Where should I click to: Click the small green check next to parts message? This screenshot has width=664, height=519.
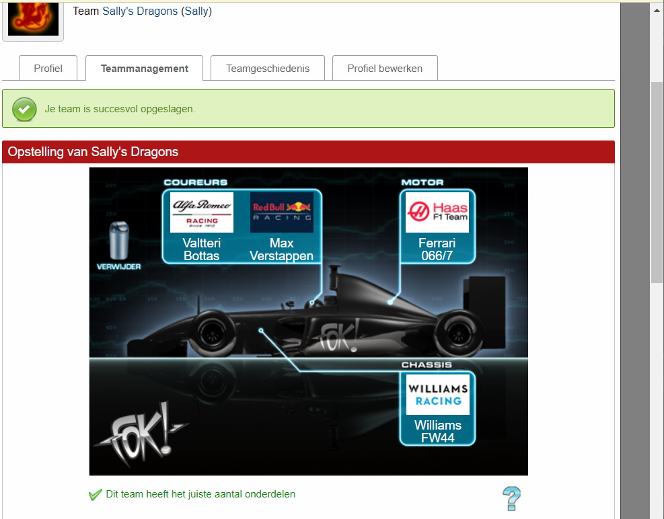pos(96,494)
